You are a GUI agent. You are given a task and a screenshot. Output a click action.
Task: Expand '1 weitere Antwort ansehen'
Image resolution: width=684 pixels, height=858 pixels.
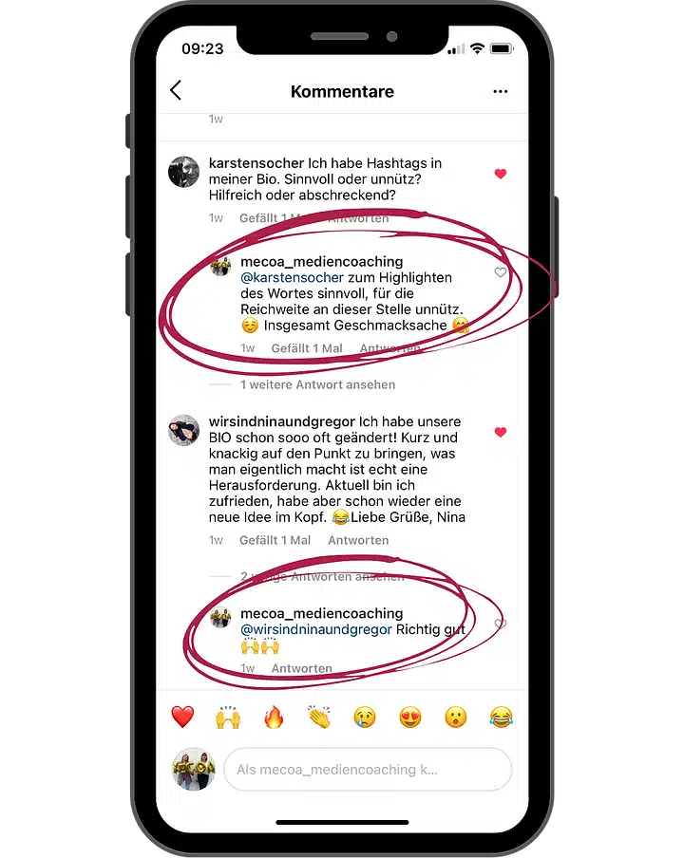pyautogui.click(x=317, y=384)
